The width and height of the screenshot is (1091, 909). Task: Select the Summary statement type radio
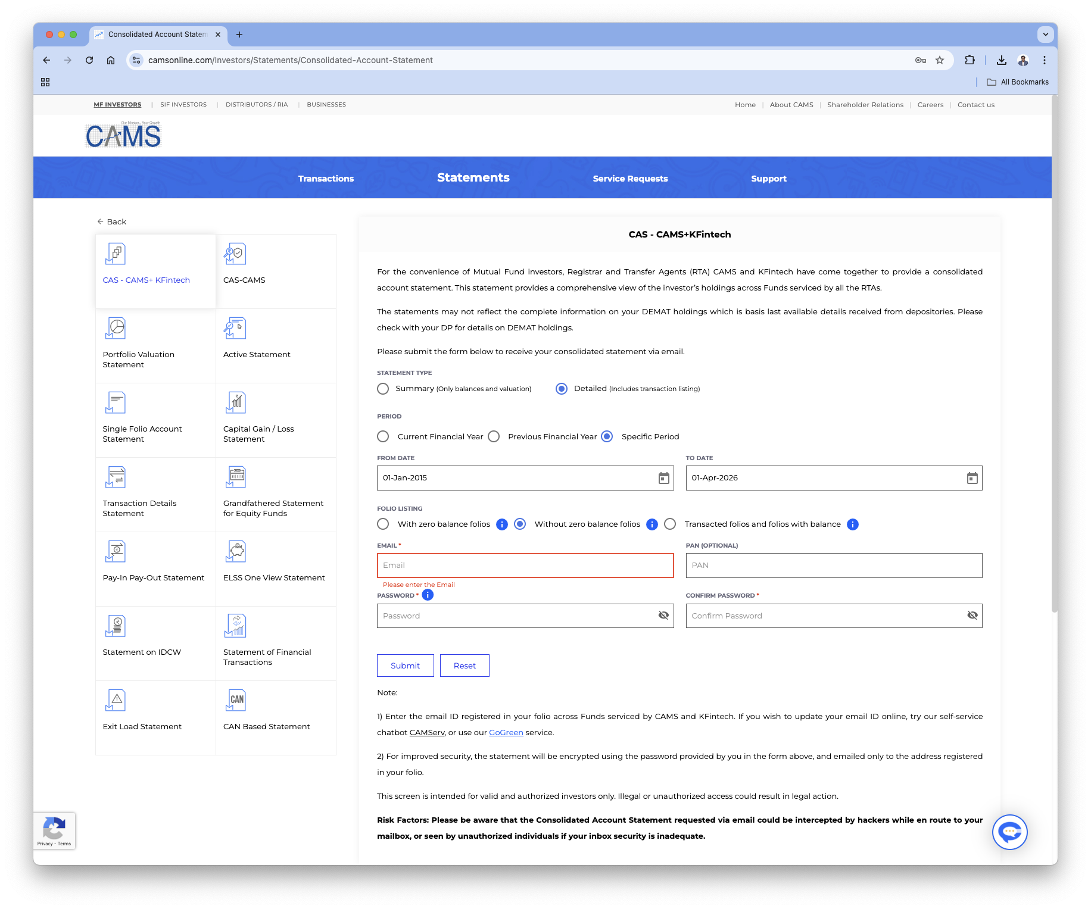click(383, 389)
